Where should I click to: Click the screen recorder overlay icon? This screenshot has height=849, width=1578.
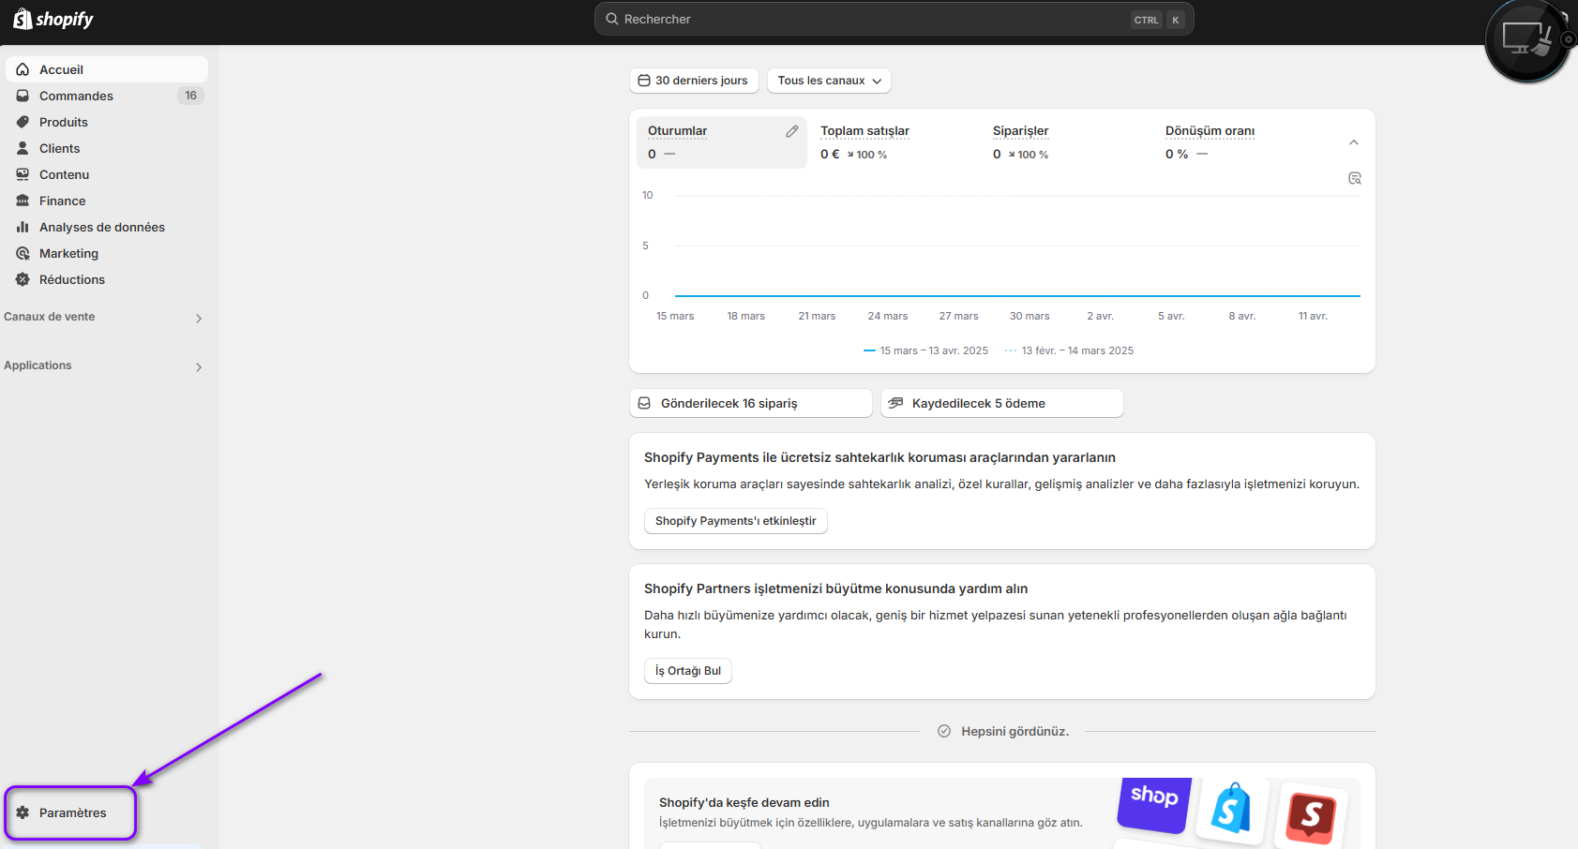pos(1527,40)
